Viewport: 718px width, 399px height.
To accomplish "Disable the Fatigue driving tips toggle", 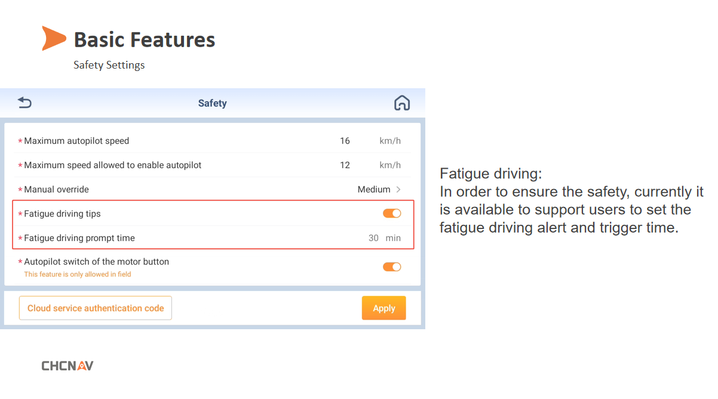I will tap(392, 214).
